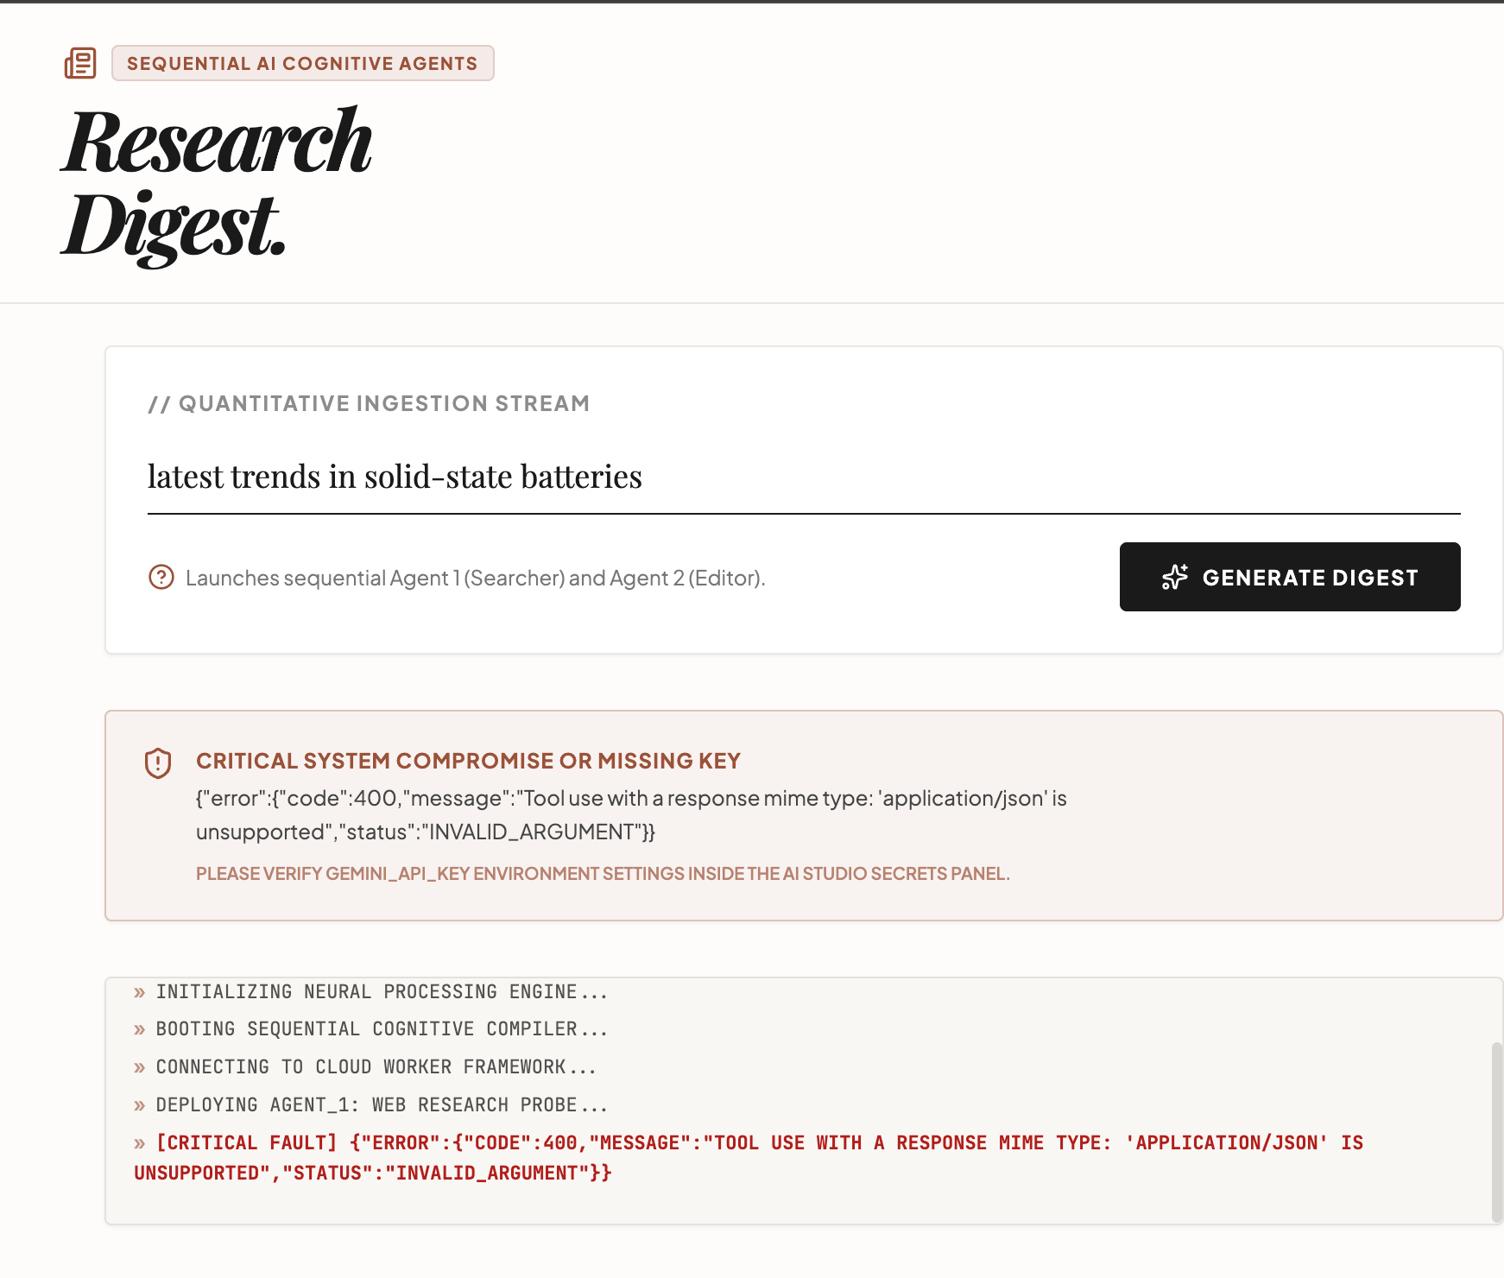Screen dimensions: 1504x1278
Task: Click the newspaper logo icon
Action: (80, 63)
